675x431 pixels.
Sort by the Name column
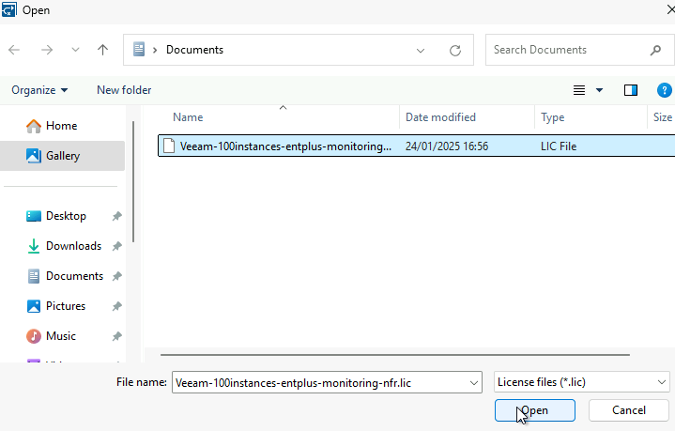(188, 117)
